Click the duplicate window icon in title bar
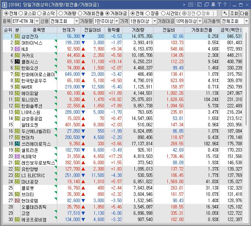This screenshot has height=226, width=251. (x=206, y=5)
